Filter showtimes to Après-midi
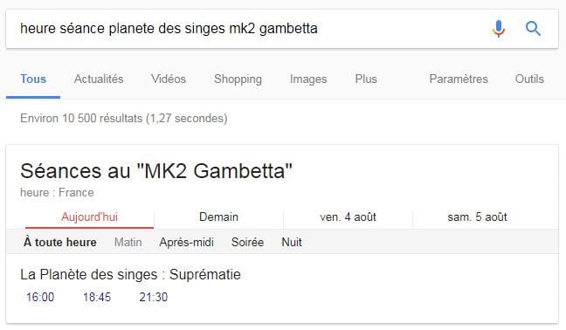This screenshot has height=330, width=566. [x=186, y=243]
